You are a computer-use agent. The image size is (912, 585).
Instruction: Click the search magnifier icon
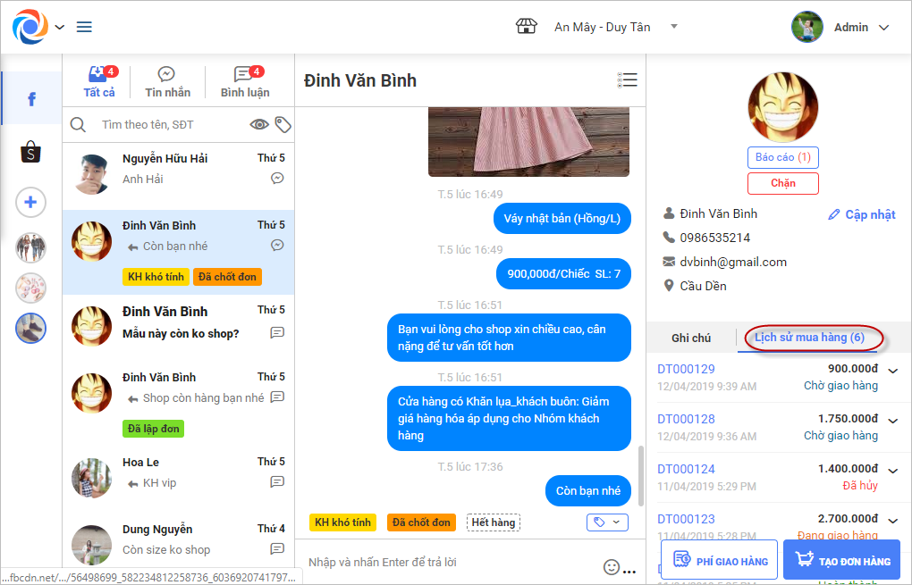click(x=78, y=124)
